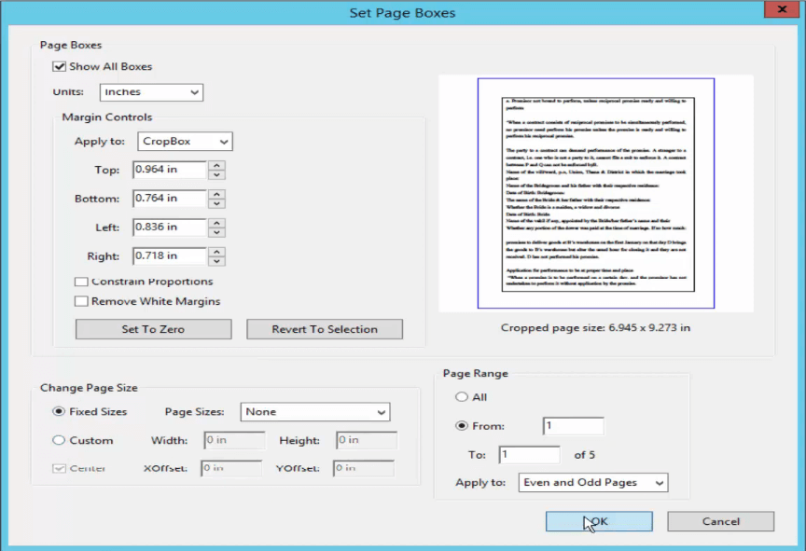Click the page preview thumbnail
806x551 pixels.
coord(595,193)
